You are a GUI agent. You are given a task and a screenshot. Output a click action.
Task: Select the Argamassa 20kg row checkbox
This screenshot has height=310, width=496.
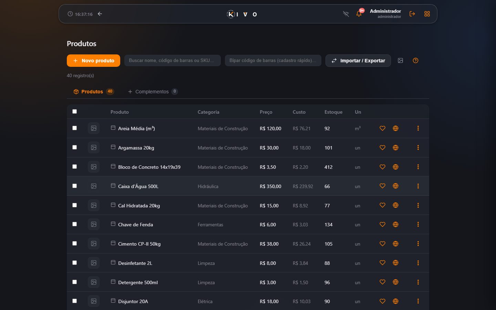(x=74, y=147)
